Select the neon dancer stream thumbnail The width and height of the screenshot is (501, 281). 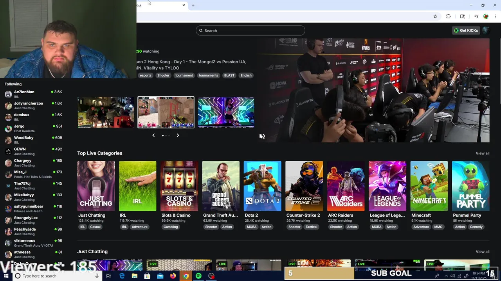(226, 112)
